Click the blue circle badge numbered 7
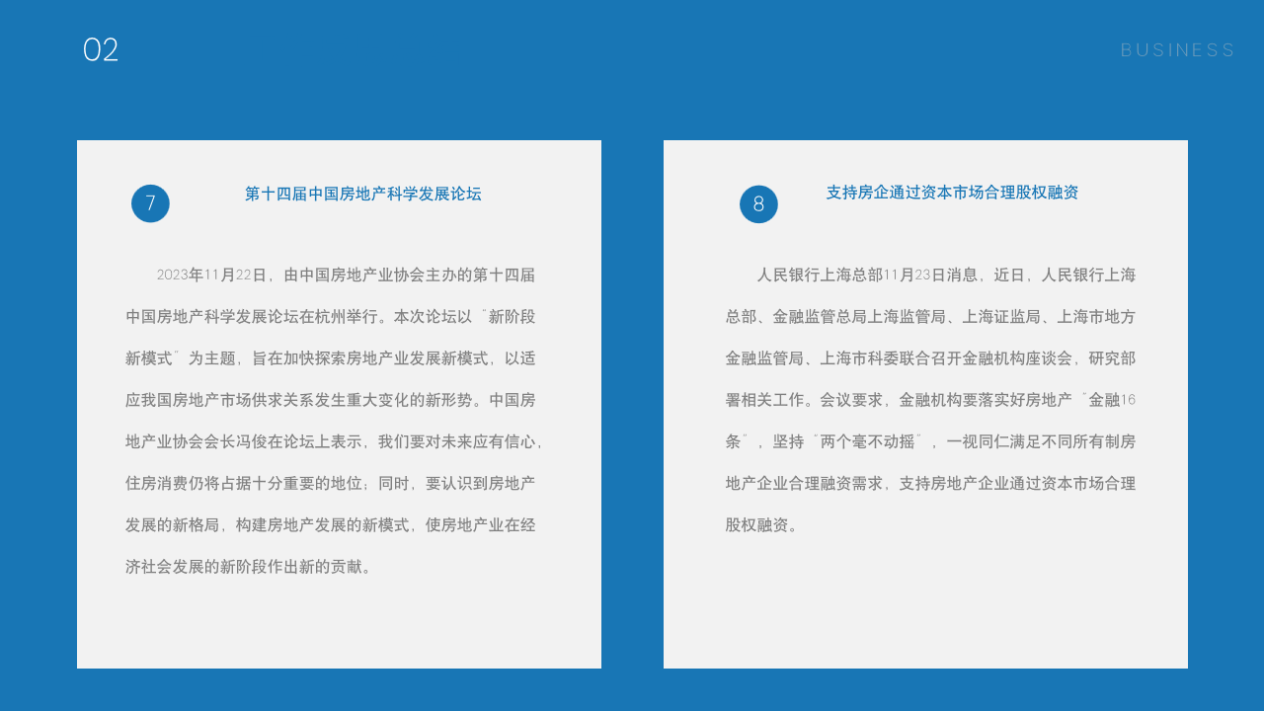Image resolution: width=1264 pixels, height=711 pixels. click(x=150, y=203)
